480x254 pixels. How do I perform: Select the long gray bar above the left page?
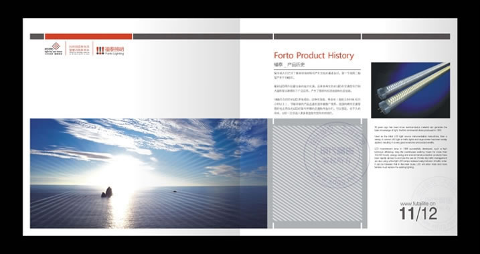(x=203, y=36)
